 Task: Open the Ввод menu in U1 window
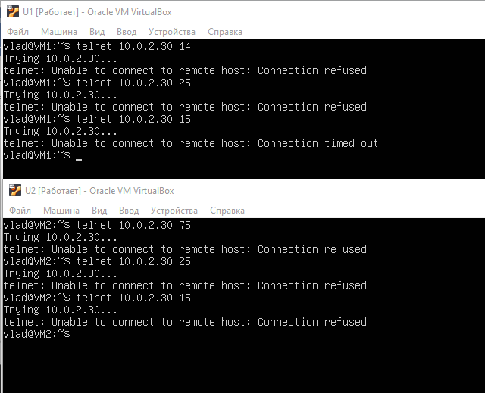(127, 32)
